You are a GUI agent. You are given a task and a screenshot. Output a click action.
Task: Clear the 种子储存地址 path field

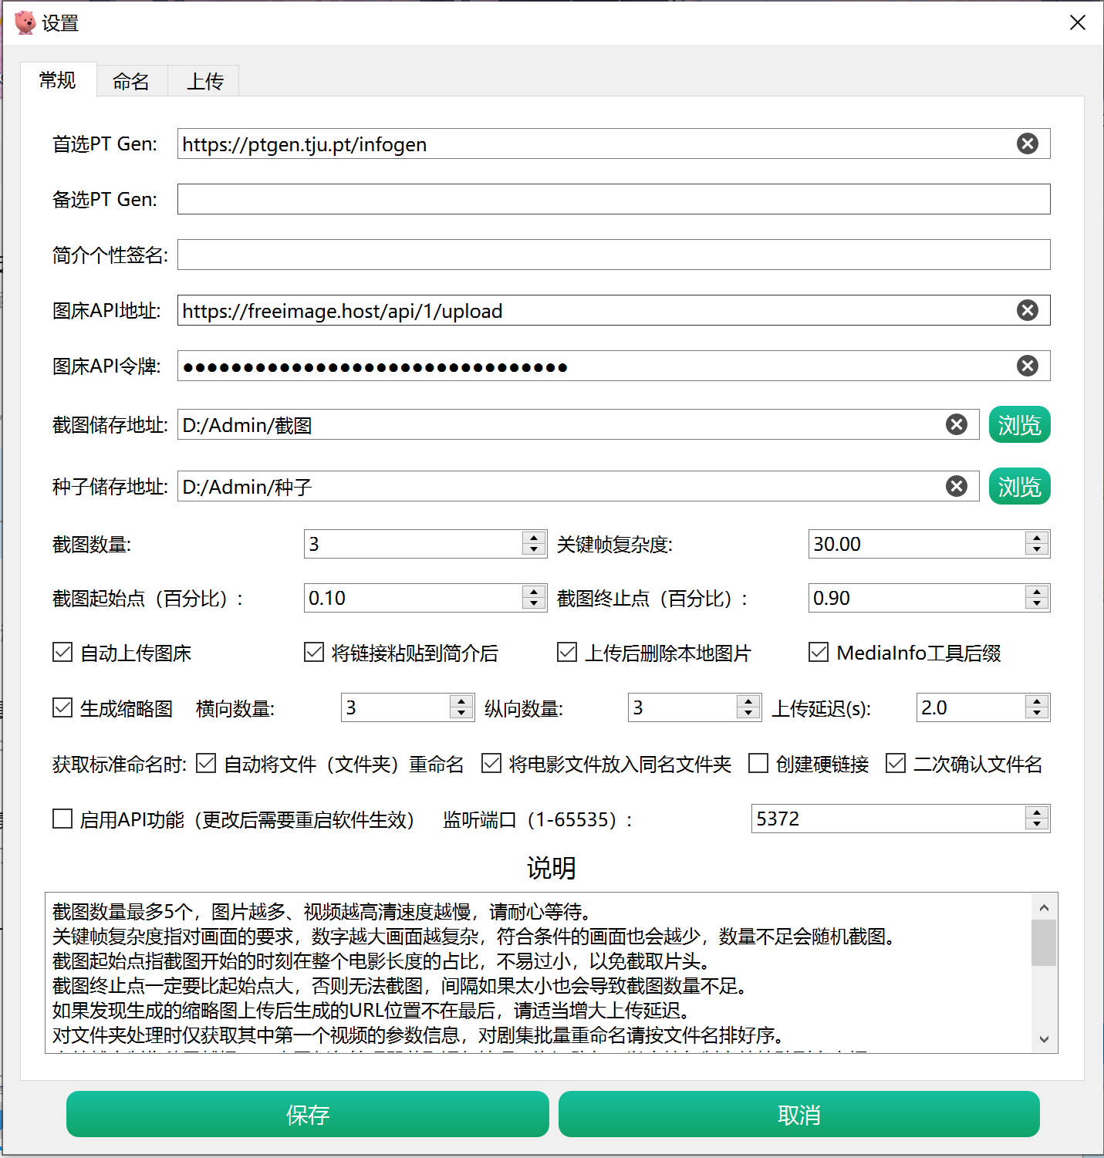[956, 486]
